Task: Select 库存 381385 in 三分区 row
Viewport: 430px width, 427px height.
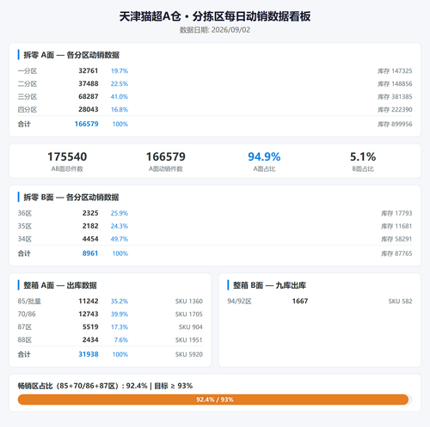Action: 395,96
